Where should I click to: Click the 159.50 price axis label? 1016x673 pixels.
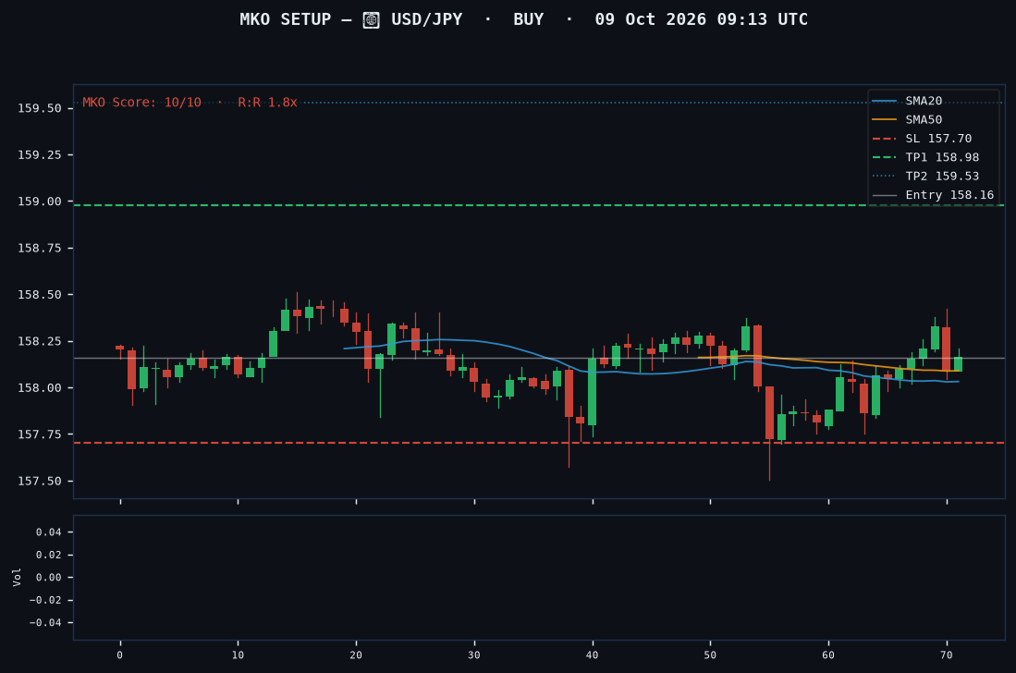[40, 108]
